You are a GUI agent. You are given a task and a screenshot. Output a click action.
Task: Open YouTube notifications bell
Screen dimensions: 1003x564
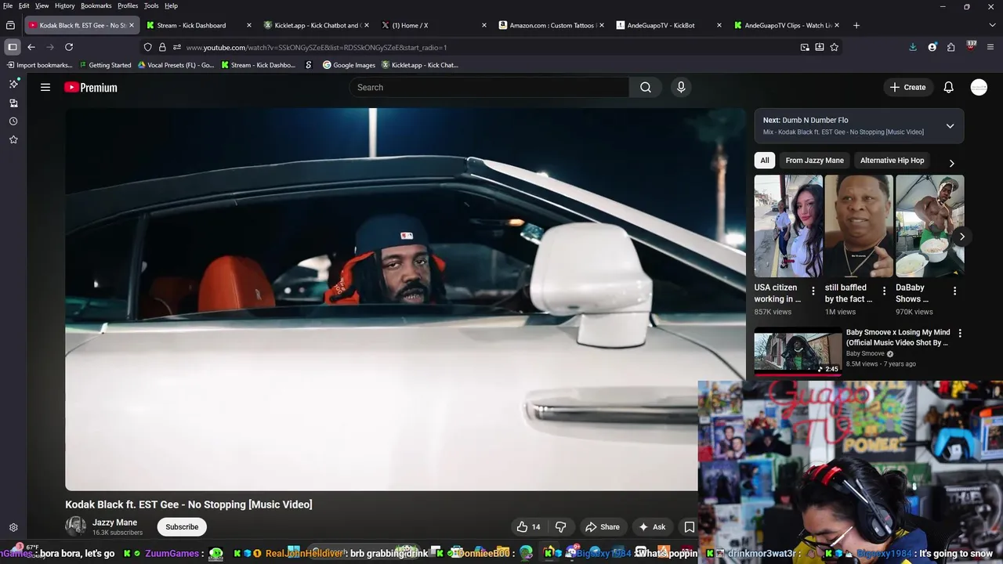tap(948, 87)
